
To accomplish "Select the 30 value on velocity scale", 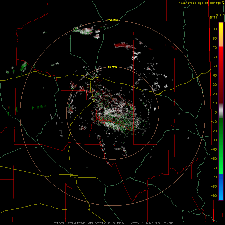I will pos(215,85).
